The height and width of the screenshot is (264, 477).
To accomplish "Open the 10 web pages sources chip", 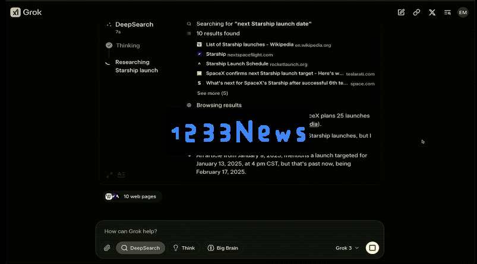I will 132,196.
